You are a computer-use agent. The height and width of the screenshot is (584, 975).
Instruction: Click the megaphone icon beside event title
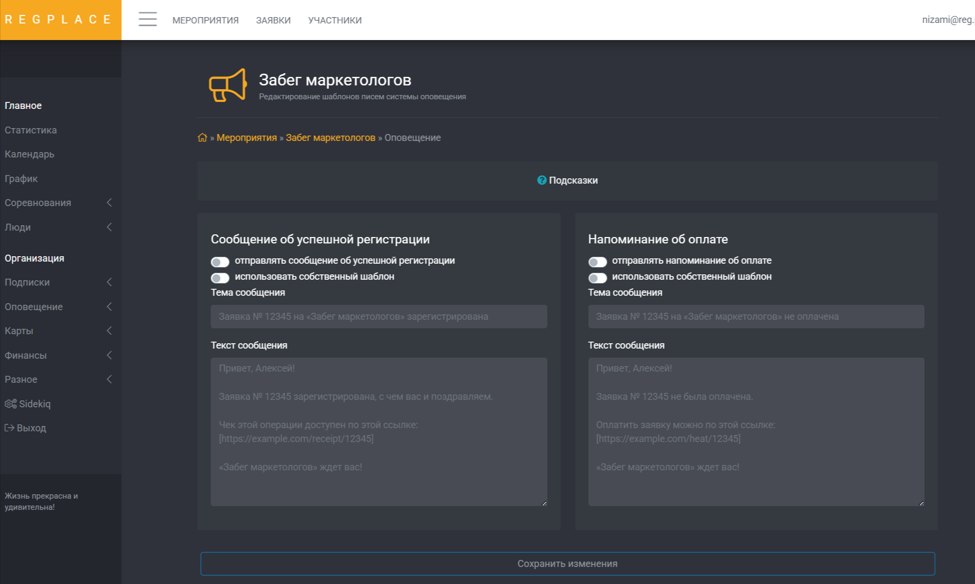point(228,85)
